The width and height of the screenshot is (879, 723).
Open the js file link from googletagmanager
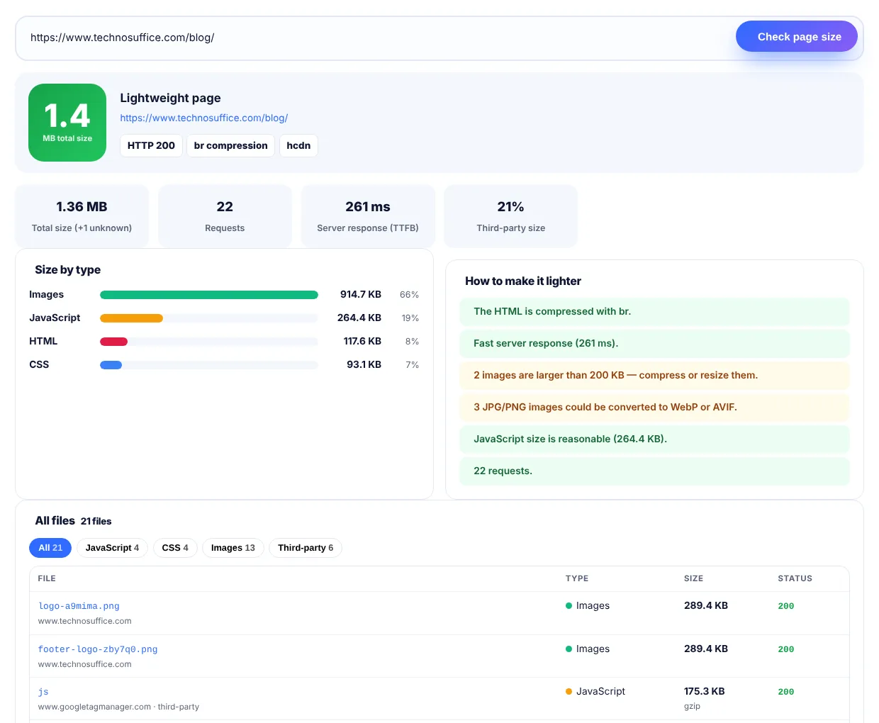tap(43, 692)
